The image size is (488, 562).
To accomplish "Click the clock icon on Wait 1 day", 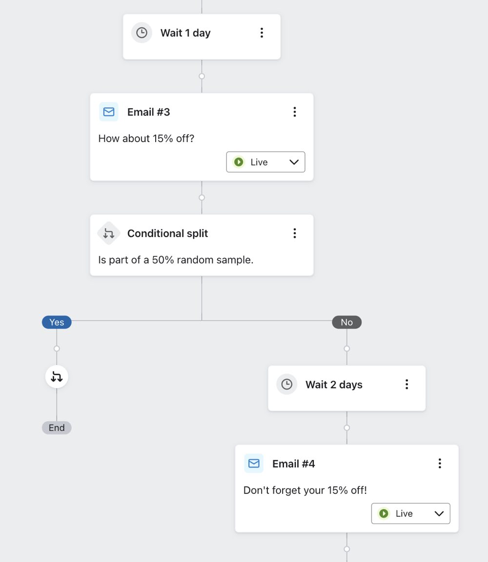I will [x=142, y=33].
